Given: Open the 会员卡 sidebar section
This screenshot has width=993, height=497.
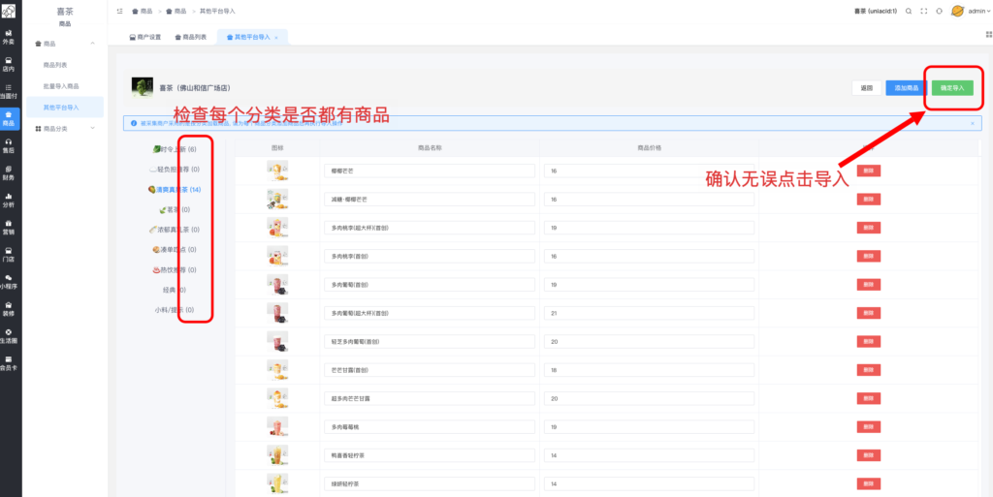Looking at the screenshot, I should (x=8, y=363).
